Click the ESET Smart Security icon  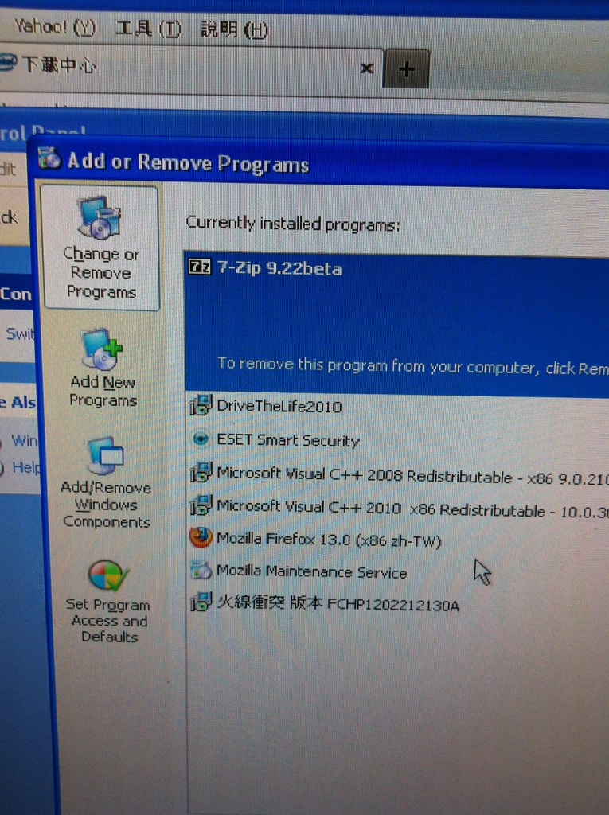pos(201,439)
